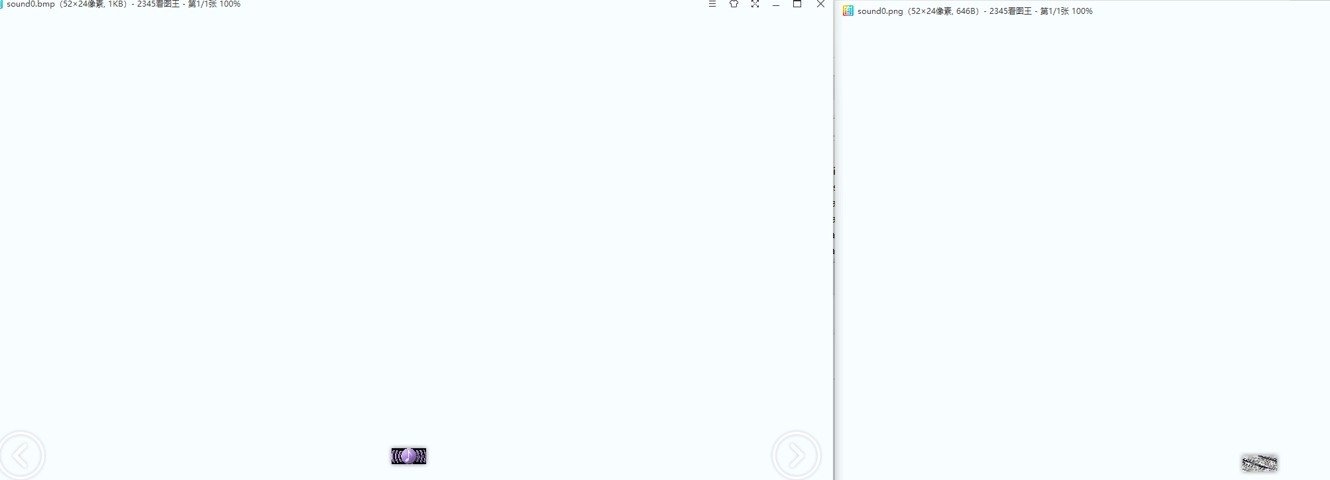The width and height of the screenshot is (1330, 480).
Task: Click the sound0.bmp filename in title bar
Action: [x=30, y=4]
